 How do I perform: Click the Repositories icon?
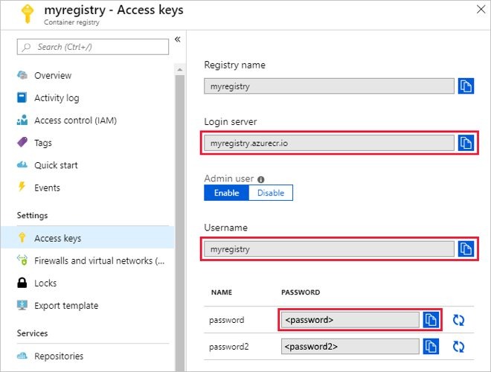pyautogui.click(x=22, y=356)
